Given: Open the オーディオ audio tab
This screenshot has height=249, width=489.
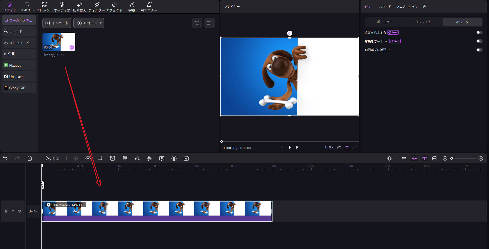Looking at the screenshot, I should (x=62, y=7).
